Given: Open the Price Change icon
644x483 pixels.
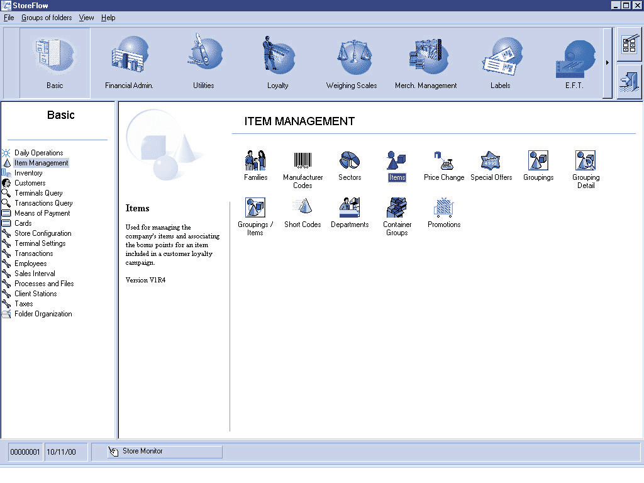Looking at the screenshot, I should tap(444, 161).
